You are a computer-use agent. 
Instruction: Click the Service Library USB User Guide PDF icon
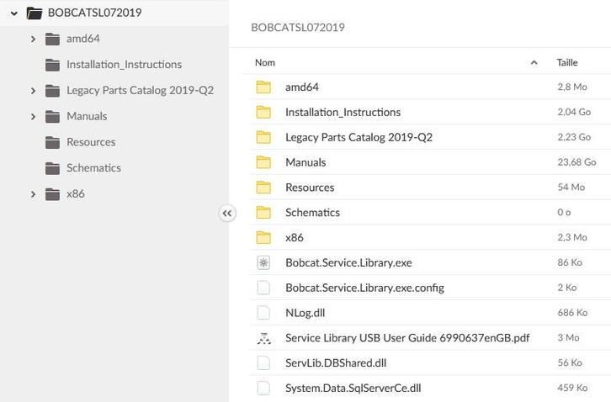tap(263, 338)
